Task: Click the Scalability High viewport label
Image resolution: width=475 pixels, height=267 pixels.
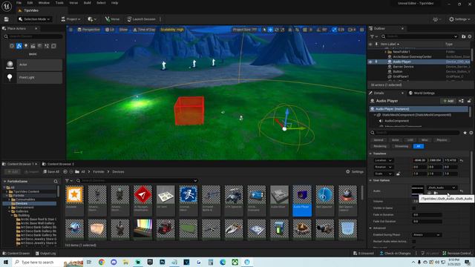Action: tap(172, 30)
